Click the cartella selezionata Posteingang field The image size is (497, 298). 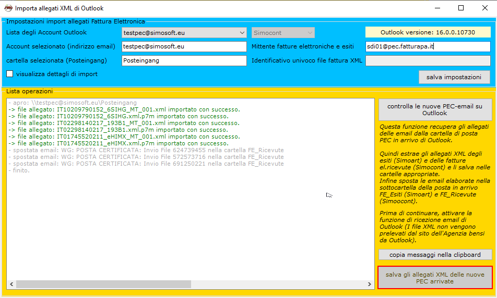pyautogui.click(x=184, y=60)
